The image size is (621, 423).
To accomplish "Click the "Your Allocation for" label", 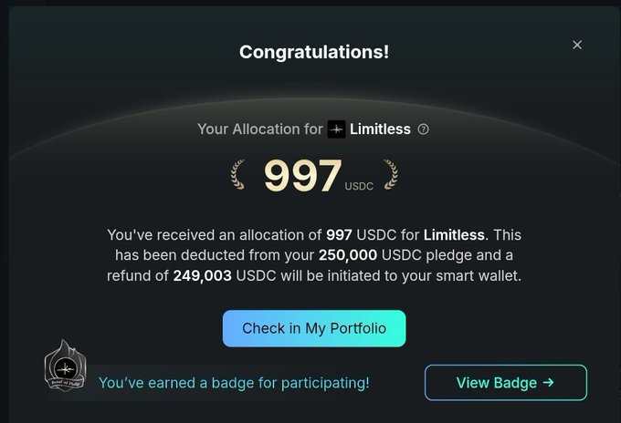I will coord(260,129).
